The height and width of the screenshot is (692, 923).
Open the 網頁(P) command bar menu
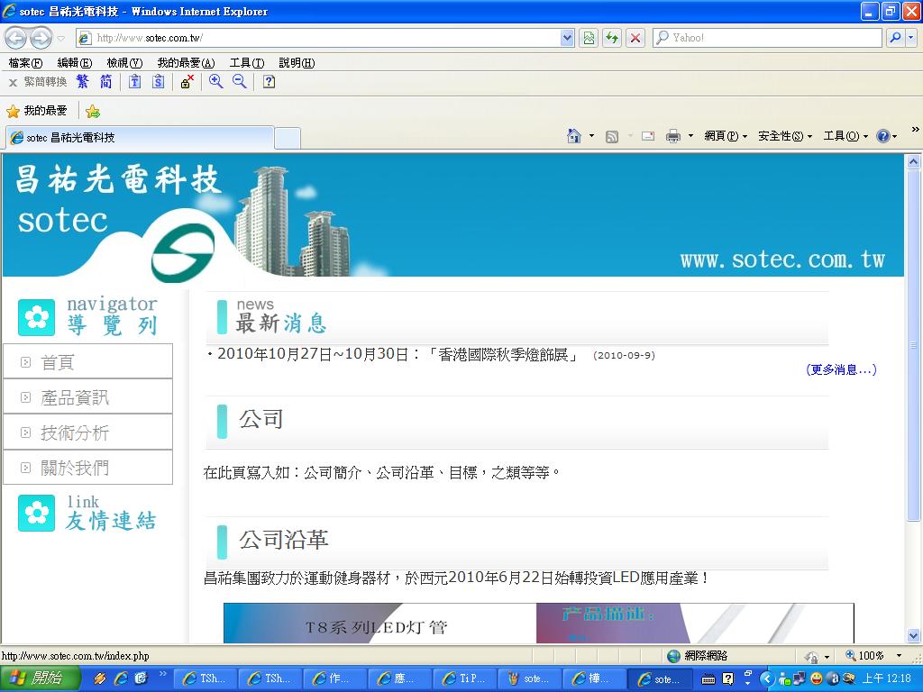(726, 137)
